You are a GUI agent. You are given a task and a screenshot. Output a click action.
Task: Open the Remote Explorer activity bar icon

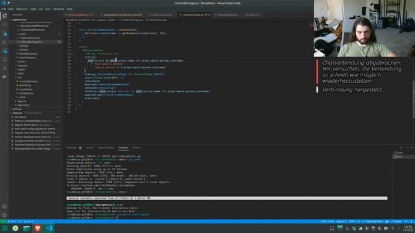coord(5,60)
